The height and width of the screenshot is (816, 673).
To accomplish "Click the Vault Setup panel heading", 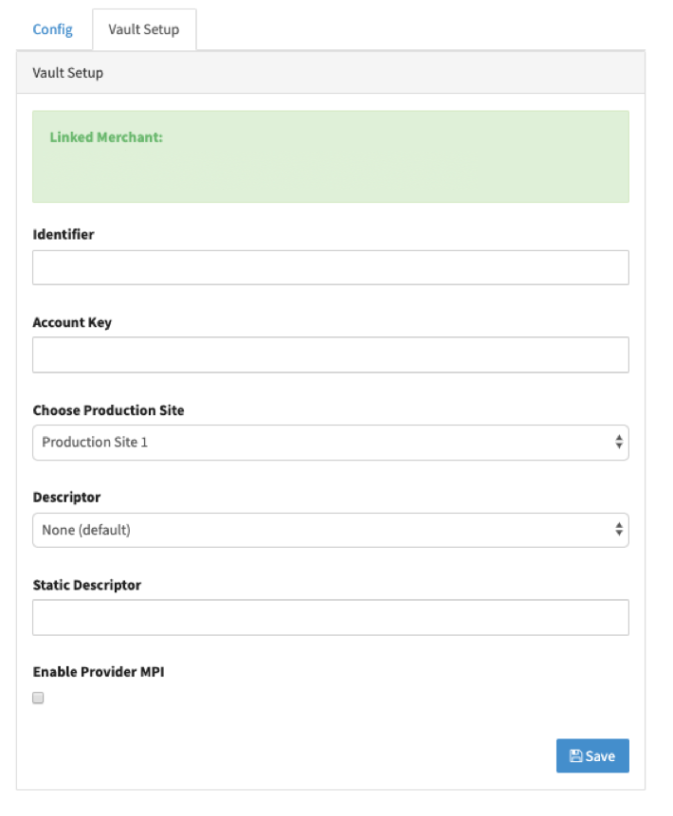I will click(x=68, y=73).
